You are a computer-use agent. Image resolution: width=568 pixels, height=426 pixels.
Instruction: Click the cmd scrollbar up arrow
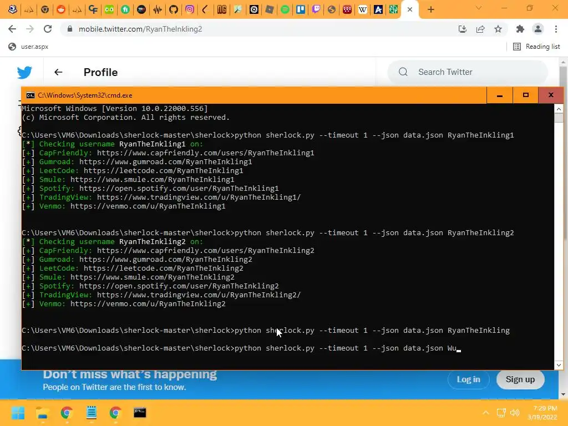[x=559, y=109]
